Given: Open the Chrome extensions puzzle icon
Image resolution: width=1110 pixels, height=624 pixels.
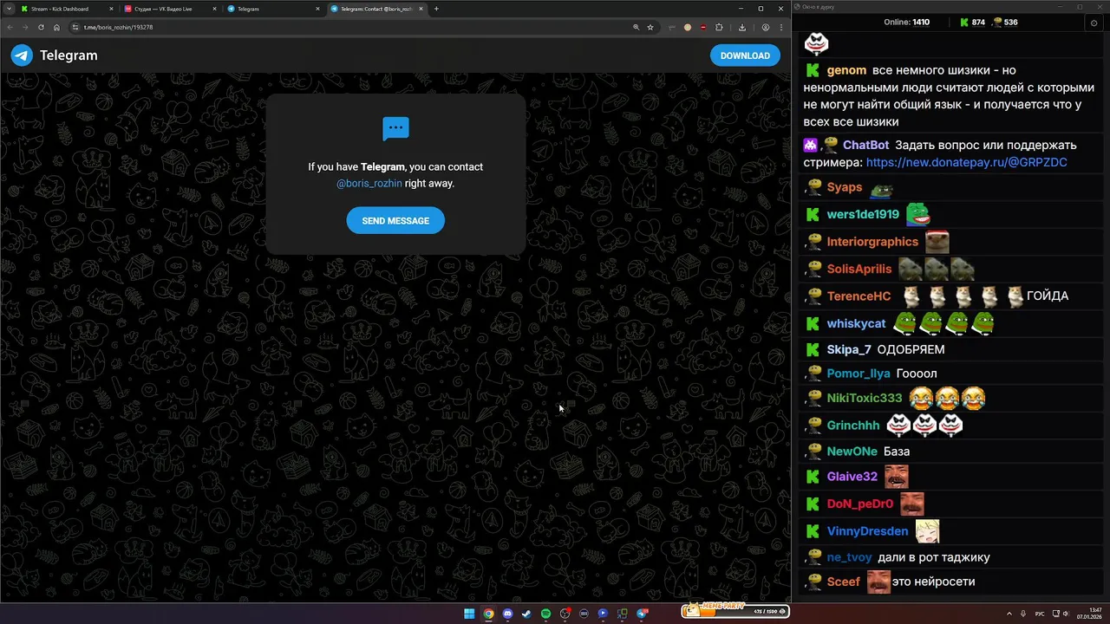Looking at the screenshot, I should point(719,27).
